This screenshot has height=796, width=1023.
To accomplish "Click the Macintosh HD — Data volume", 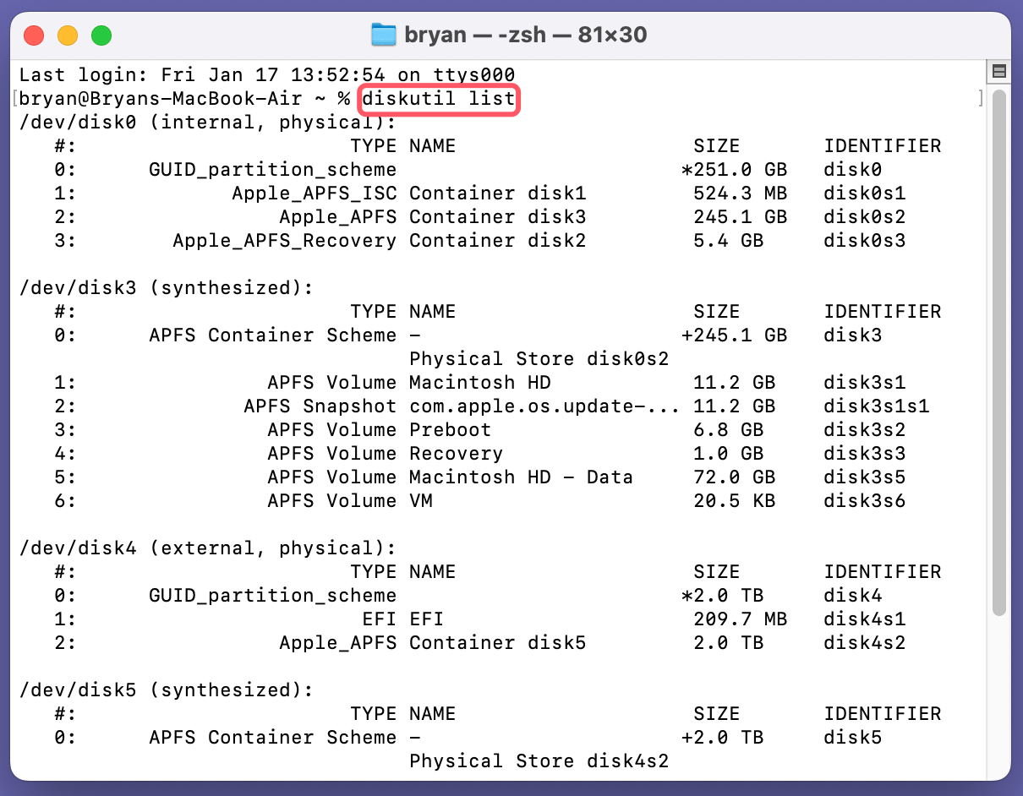I will 520,477.
